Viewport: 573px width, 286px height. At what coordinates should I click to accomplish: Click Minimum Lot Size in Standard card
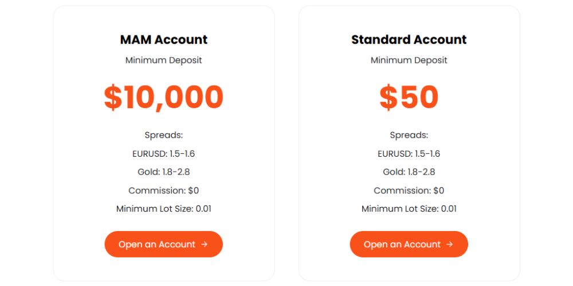(x=409, y=209)
